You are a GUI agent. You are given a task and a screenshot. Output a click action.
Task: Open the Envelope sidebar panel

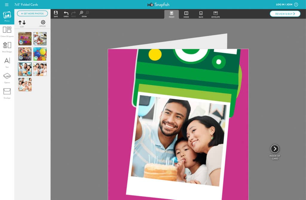[x=7, y=92]
